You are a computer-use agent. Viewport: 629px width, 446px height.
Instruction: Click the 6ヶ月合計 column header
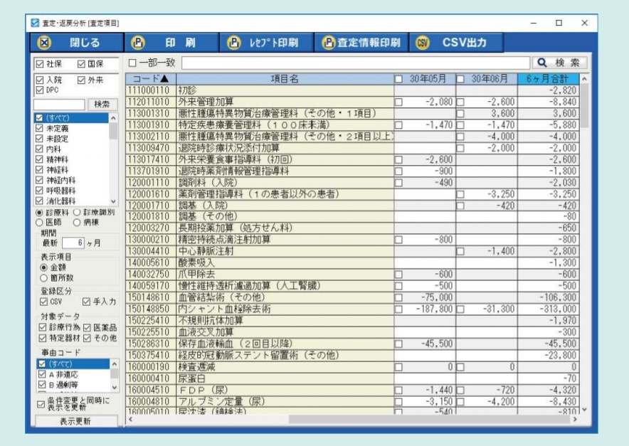pyautogui.click(x=548, y=79)
